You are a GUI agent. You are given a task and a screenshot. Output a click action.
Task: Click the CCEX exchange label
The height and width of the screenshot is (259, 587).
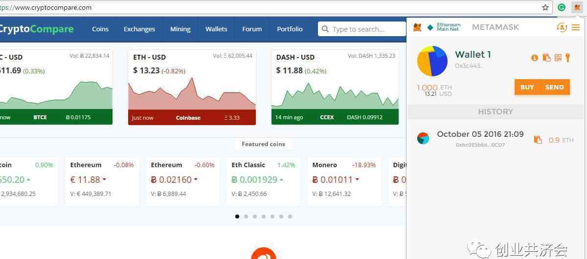pos(327,117)
